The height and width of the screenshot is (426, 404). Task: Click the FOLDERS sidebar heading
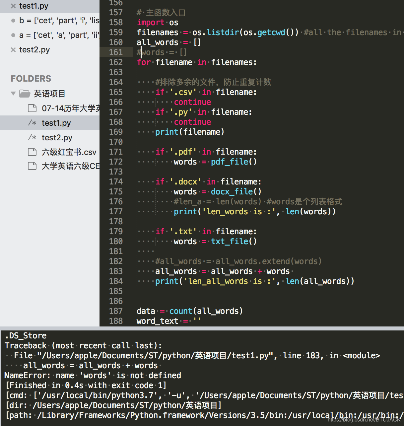point(31,79)
